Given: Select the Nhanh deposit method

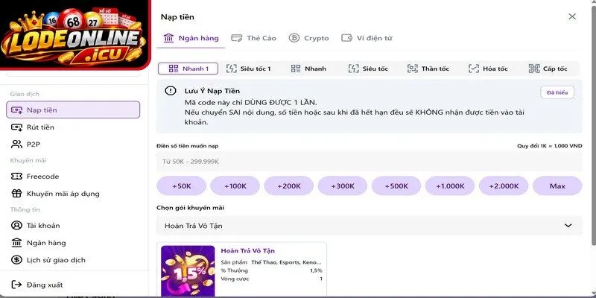Looking at the screenshot, I should 308,69.
